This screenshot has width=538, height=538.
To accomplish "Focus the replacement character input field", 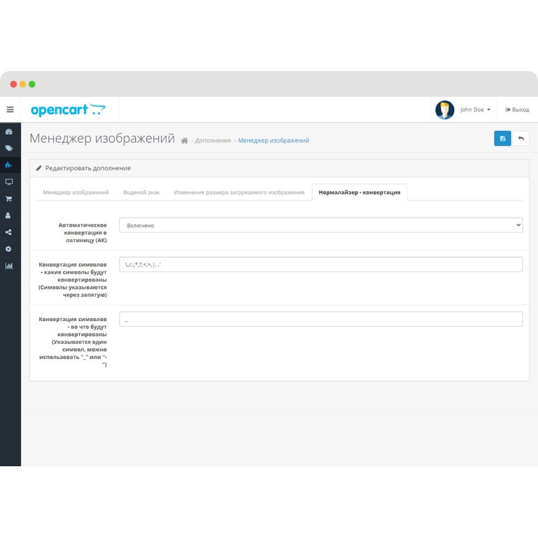I will 321,319.
